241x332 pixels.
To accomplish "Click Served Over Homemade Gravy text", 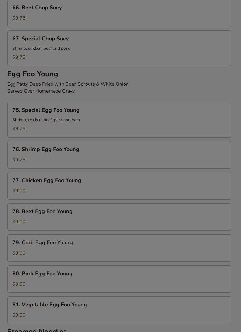I will (41, 91).
